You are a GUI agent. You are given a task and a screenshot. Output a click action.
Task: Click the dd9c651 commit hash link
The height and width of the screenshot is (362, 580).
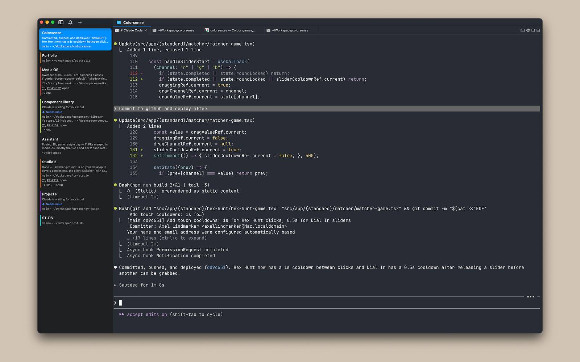(x=216, y=267)
